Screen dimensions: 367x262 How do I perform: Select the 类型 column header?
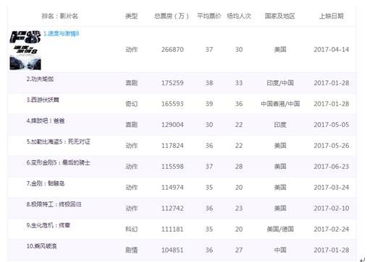pos(131,16)
